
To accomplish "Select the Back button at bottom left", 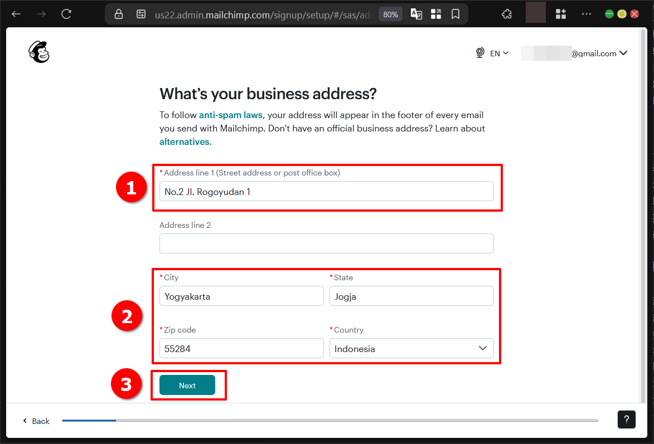I will click(x=35, y=421).
